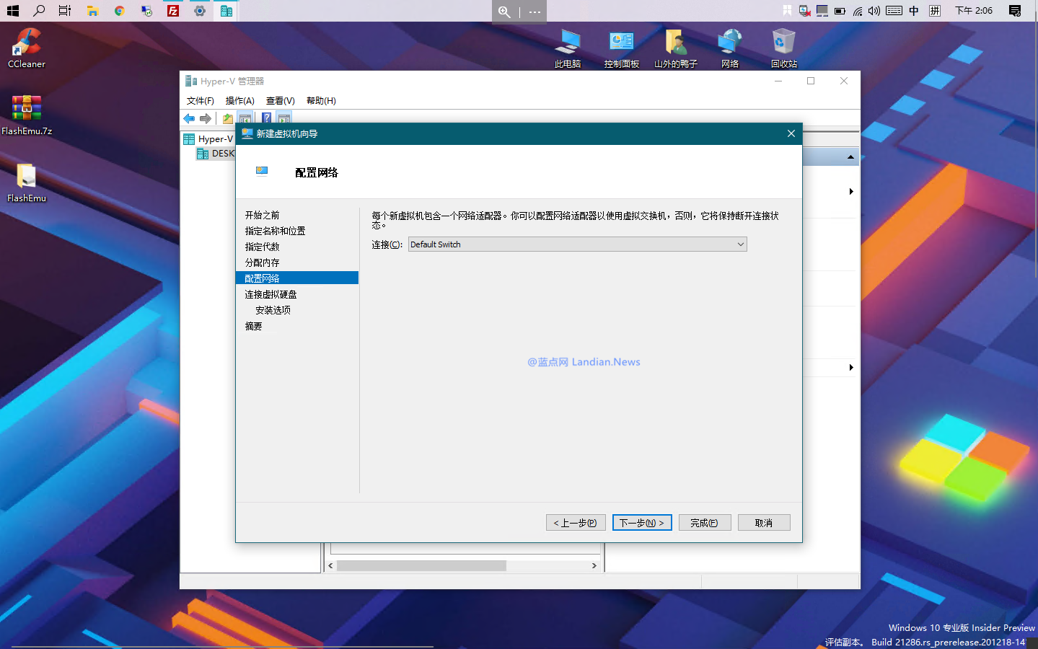Click the battery tray icon
This screenshot has height=649, width=1038.
840,11
